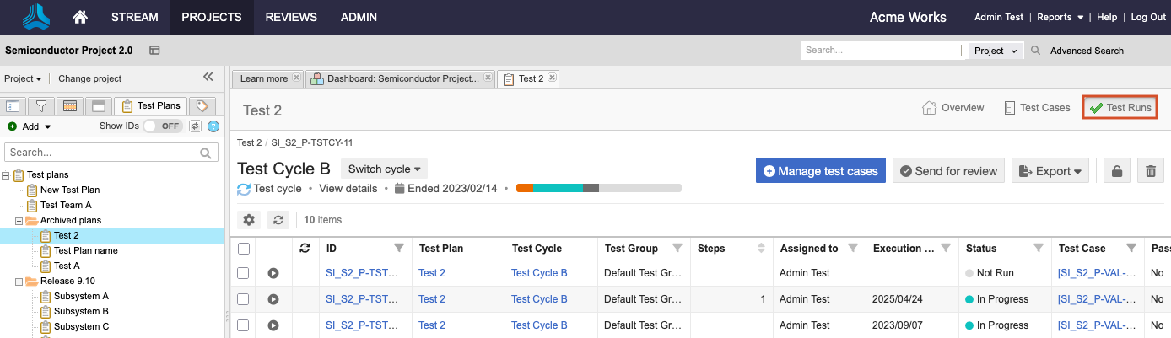
Task: Expand the Export dropdown
Action: point(1050,171)
